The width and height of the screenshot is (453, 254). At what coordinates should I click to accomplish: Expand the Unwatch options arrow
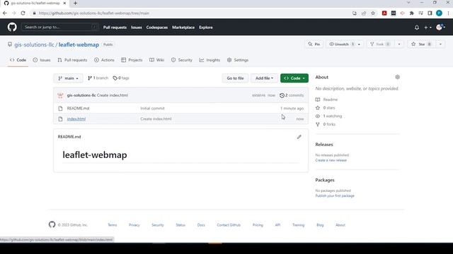click(359, 44)
